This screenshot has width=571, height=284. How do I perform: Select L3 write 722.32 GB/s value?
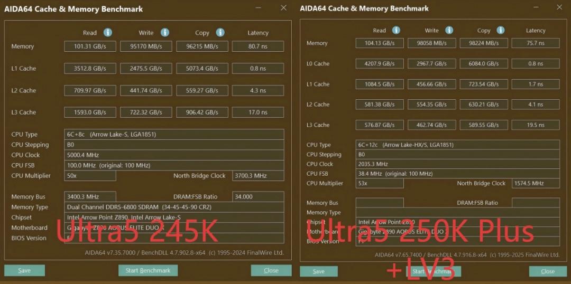coord(146,112)
